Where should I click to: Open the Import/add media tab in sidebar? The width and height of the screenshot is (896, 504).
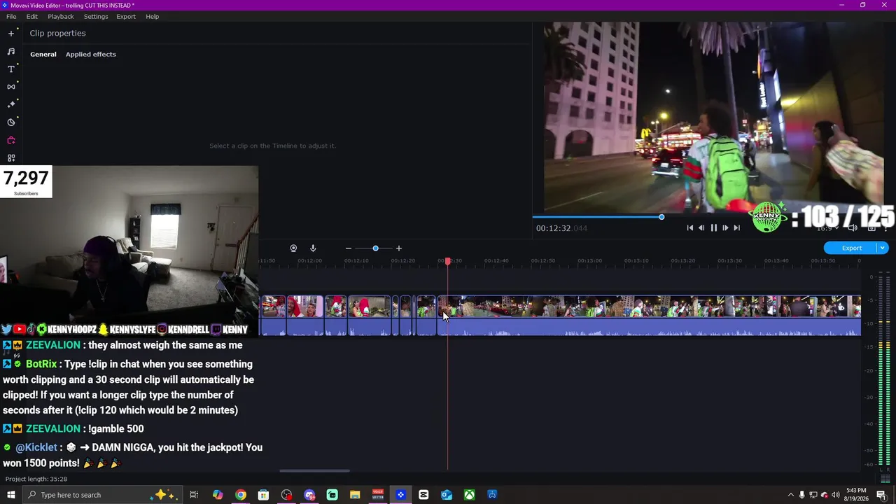tap(10, 33)
